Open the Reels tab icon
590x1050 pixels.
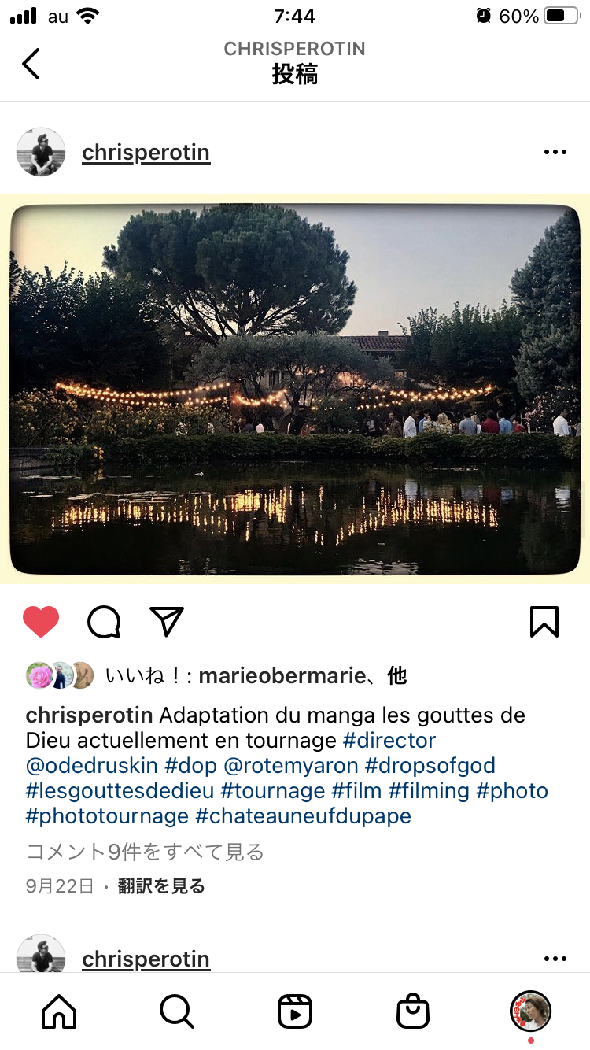[295, 1011]
